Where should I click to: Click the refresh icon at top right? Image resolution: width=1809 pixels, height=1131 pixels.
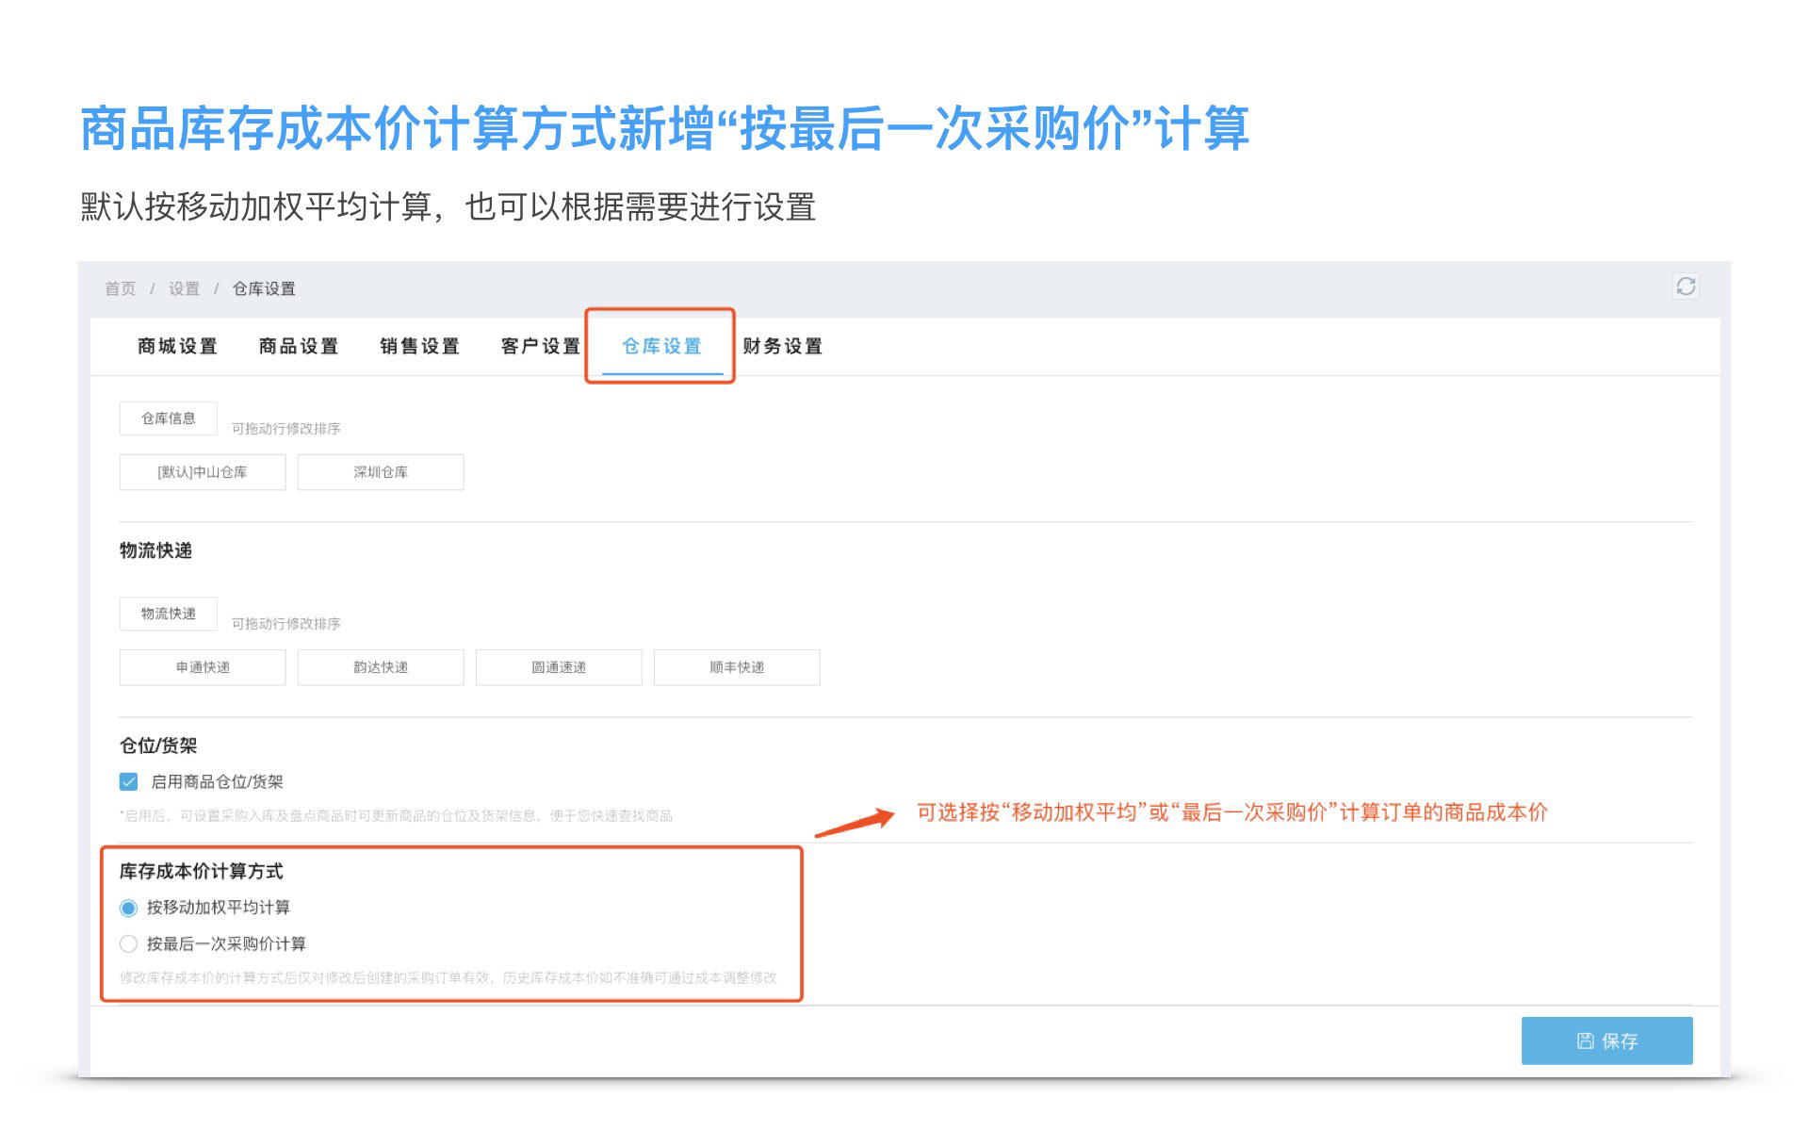click(x=1686, y=287)
